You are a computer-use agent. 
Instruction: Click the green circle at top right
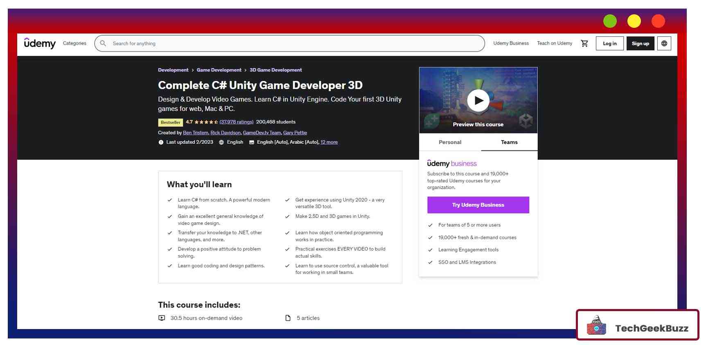coord(609,21)
